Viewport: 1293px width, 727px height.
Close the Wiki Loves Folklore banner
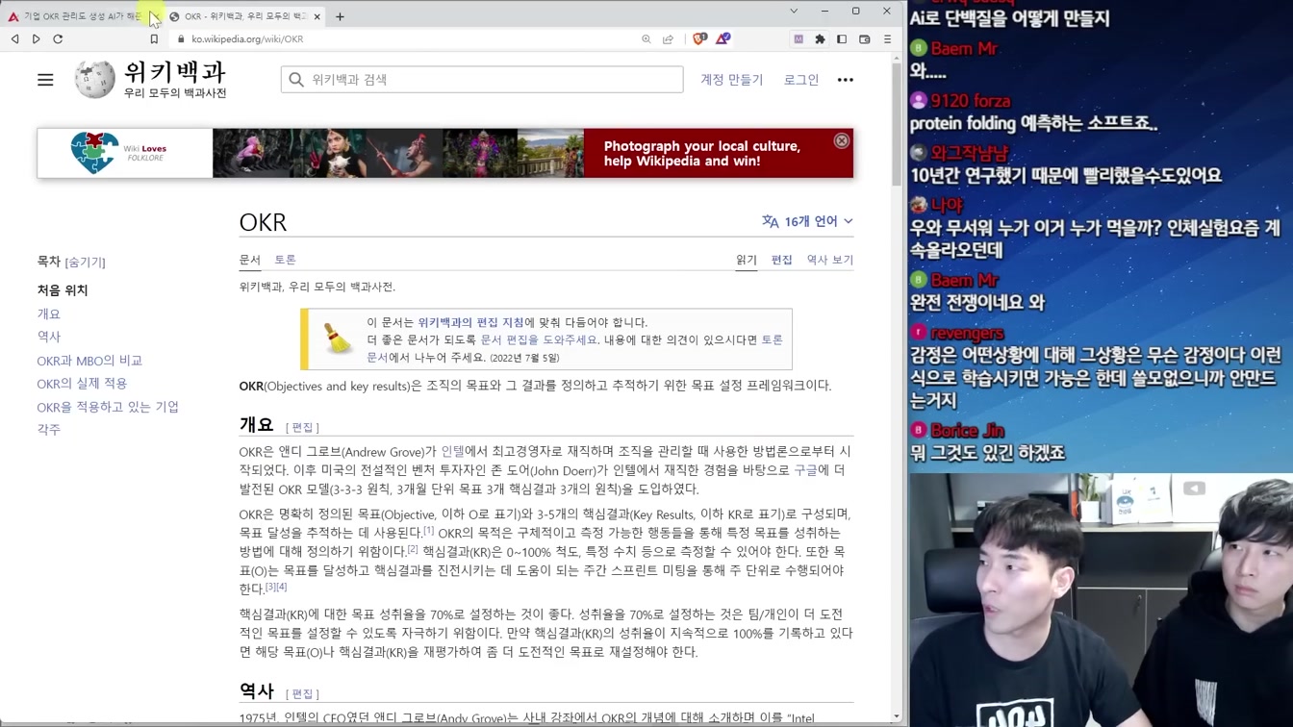coord(842,140)
